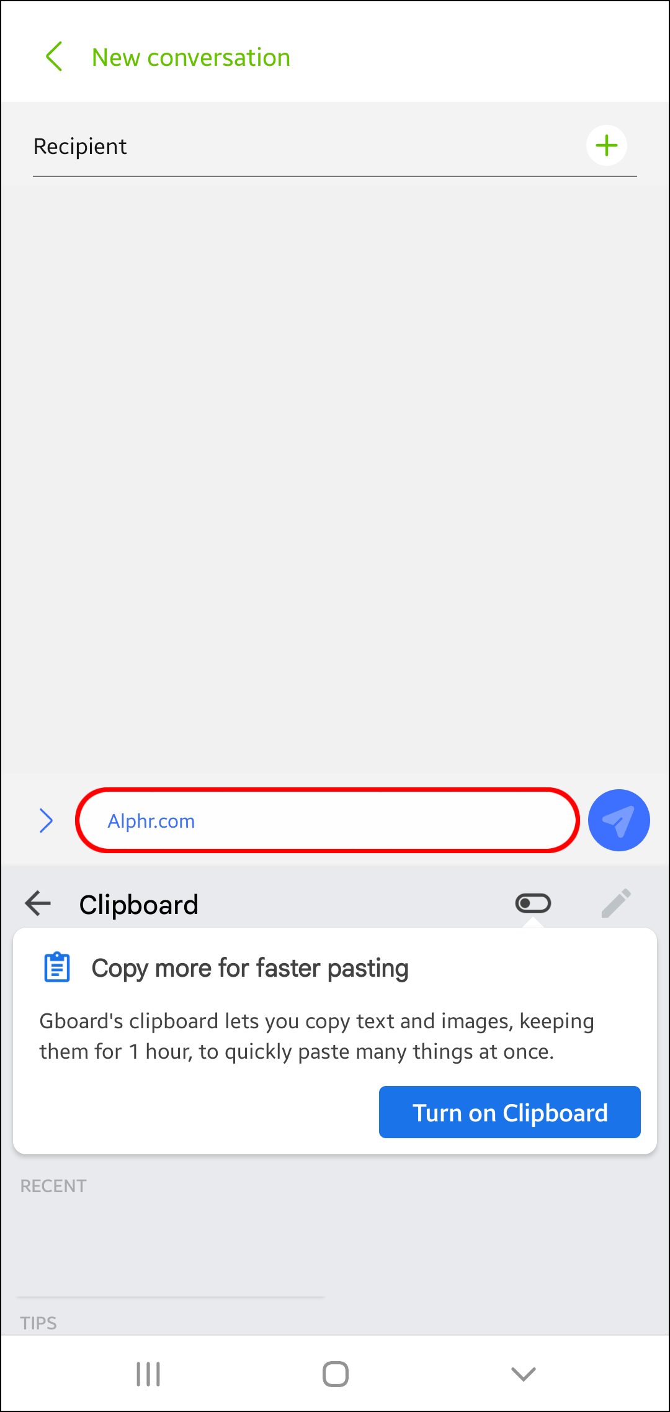Return from Clipboard using the back arrow
This screenshot has height=1412, width=670.
(38, 903)
